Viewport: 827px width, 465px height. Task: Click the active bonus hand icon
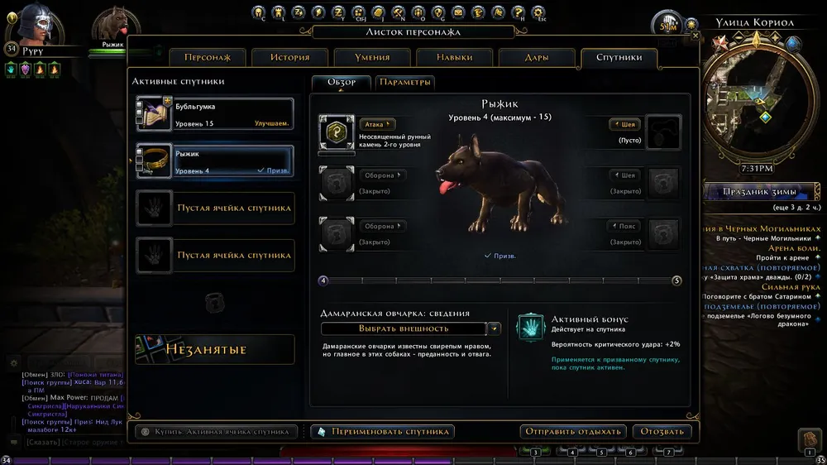(x=531, y=328)
